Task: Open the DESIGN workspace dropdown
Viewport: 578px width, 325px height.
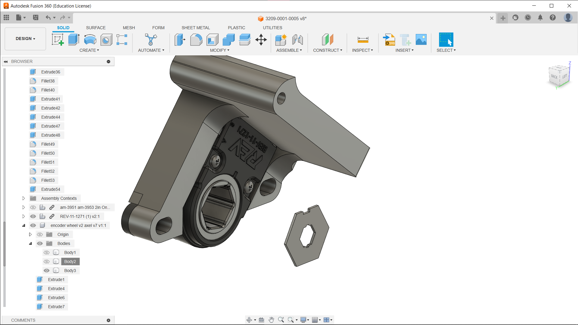Action: [x=25, y=39]
